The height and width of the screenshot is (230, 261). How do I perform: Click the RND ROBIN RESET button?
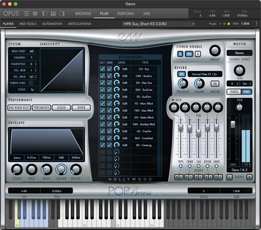[19, 108]
